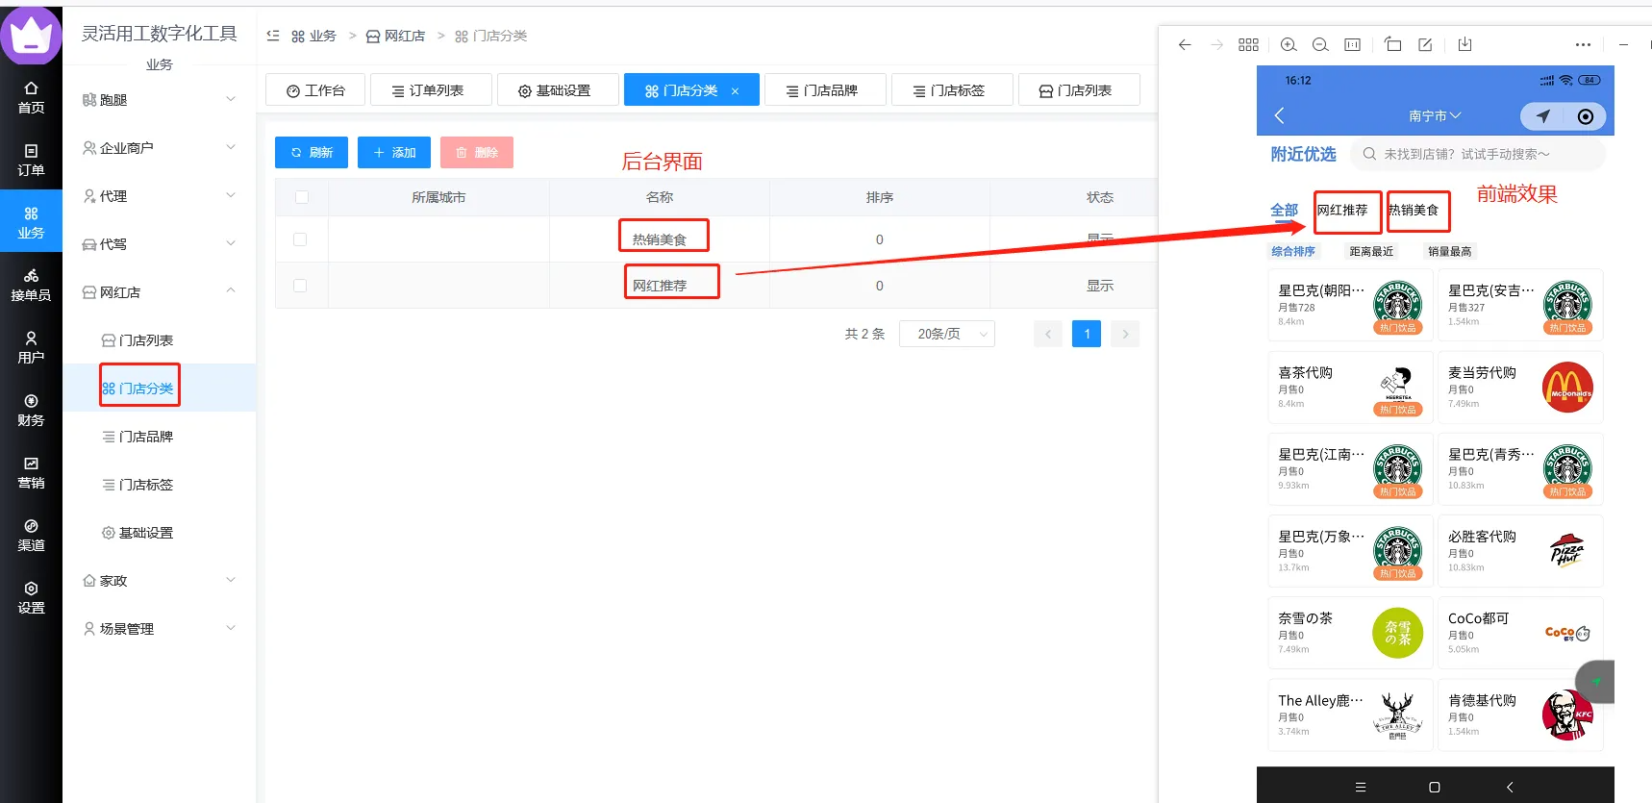
Task: Click the location arrow icon in phone header
Action: click(1542, 116)
